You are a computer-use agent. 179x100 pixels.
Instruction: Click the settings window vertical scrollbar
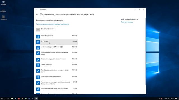[145, 51]
